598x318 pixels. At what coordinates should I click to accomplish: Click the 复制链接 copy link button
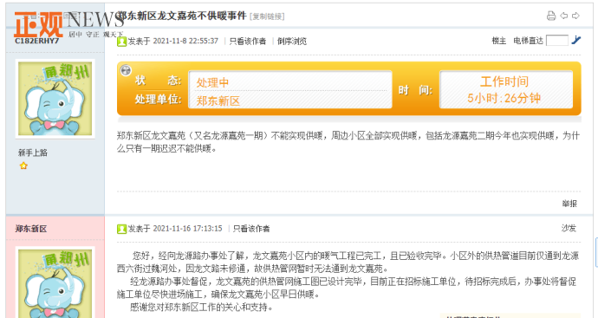[267, 16]
